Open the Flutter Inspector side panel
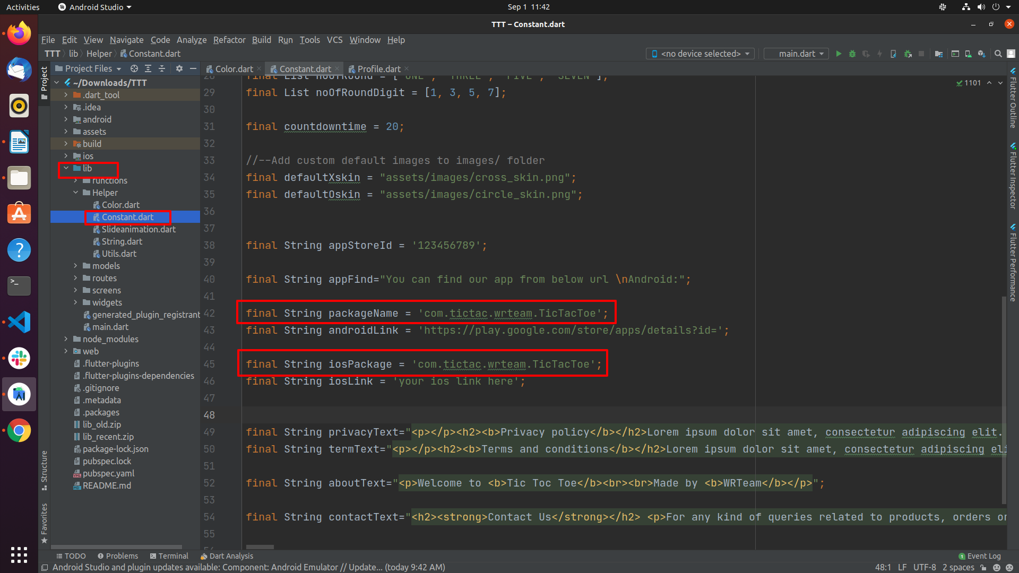This screenshot has height=573, width=1019. click(1013, 176)
